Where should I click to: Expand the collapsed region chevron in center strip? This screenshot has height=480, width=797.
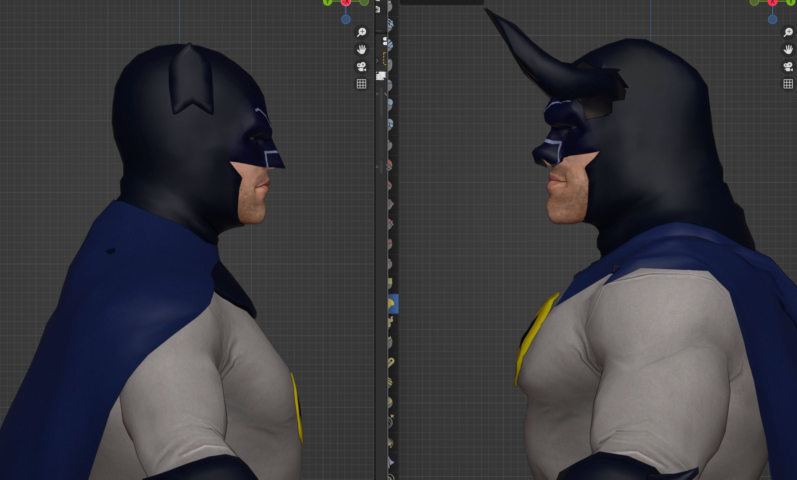coord(377,61)
